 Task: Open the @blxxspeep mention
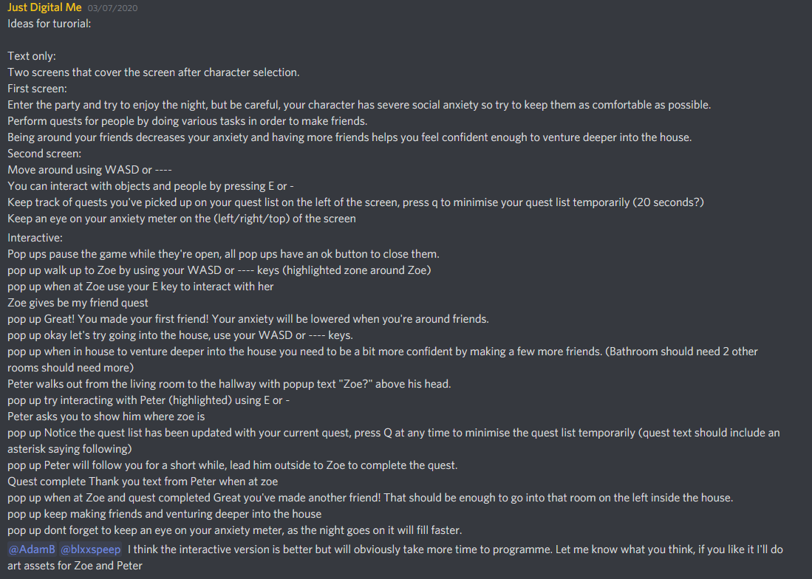click(x=91, y=549)
